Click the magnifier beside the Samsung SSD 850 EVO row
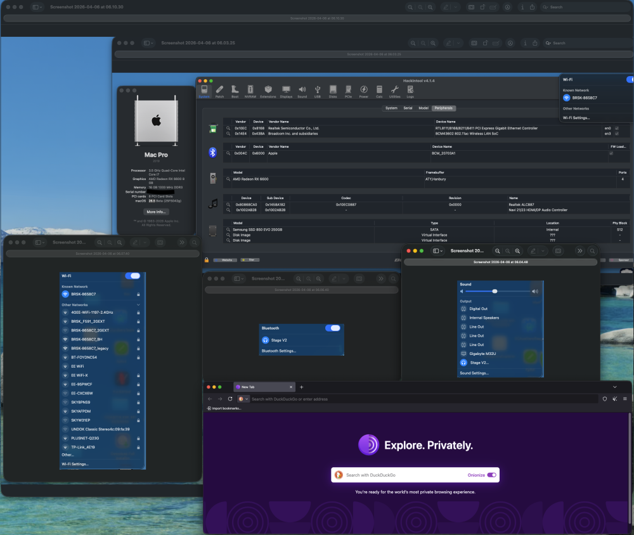The width and height of the screenshot is (634, 535). pos(228,229)
